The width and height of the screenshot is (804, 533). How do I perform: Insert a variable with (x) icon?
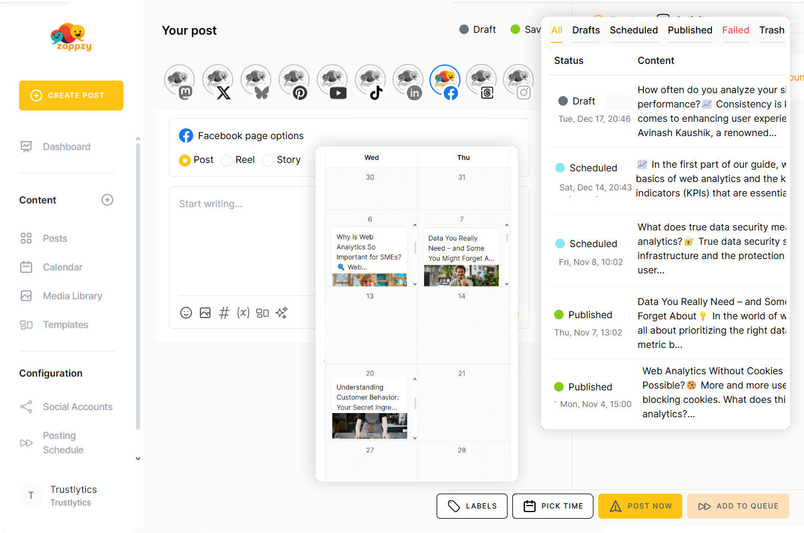coord(243,313)
